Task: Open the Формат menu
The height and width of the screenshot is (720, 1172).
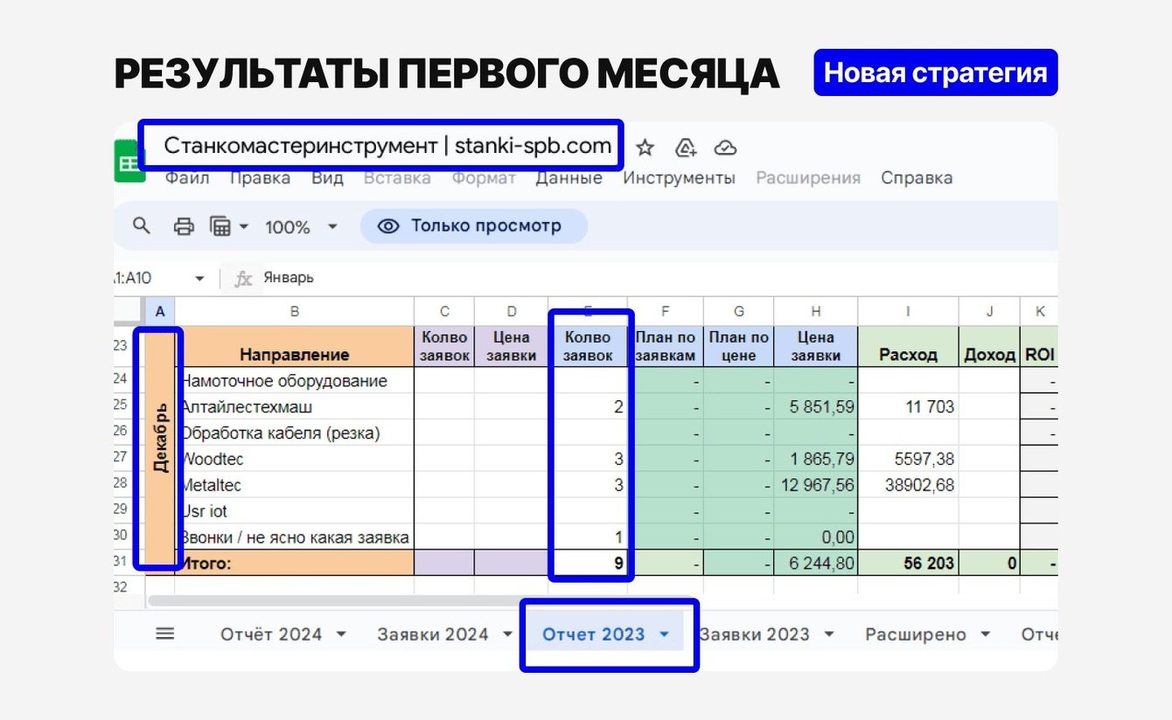Action: [x=484, y=178]
